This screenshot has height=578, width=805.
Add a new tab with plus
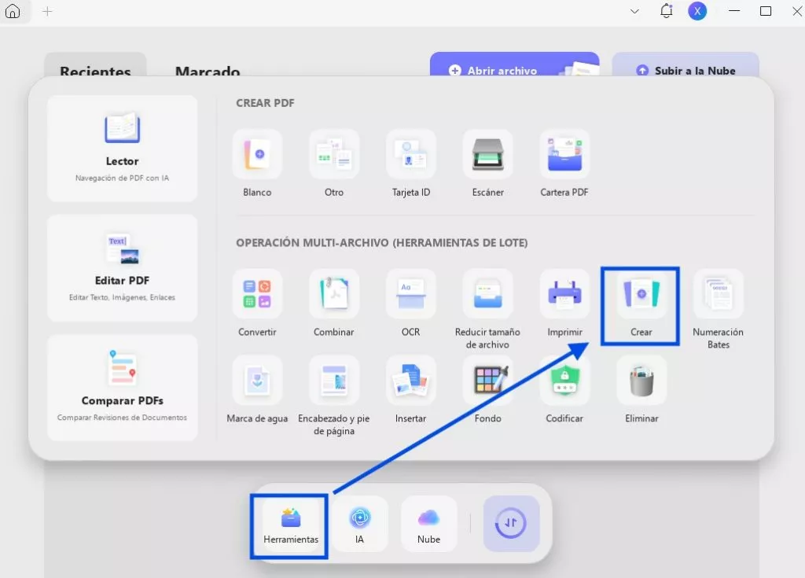point(47,11)
